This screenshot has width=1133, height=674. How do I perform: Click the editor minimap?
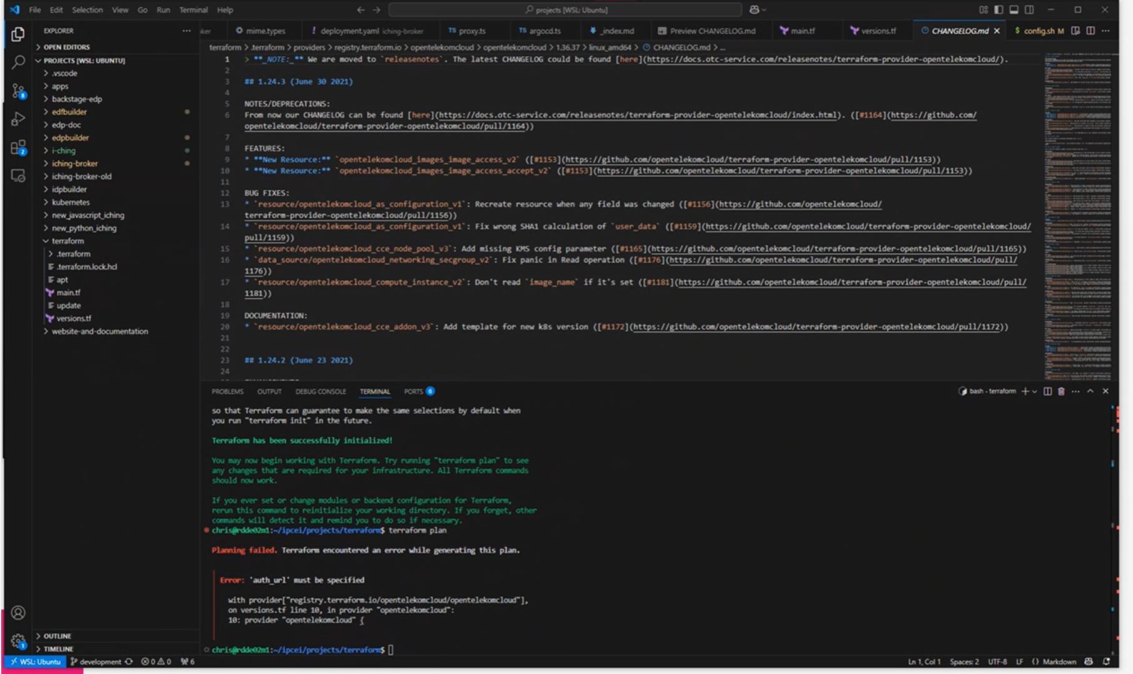click(1079, 215)
